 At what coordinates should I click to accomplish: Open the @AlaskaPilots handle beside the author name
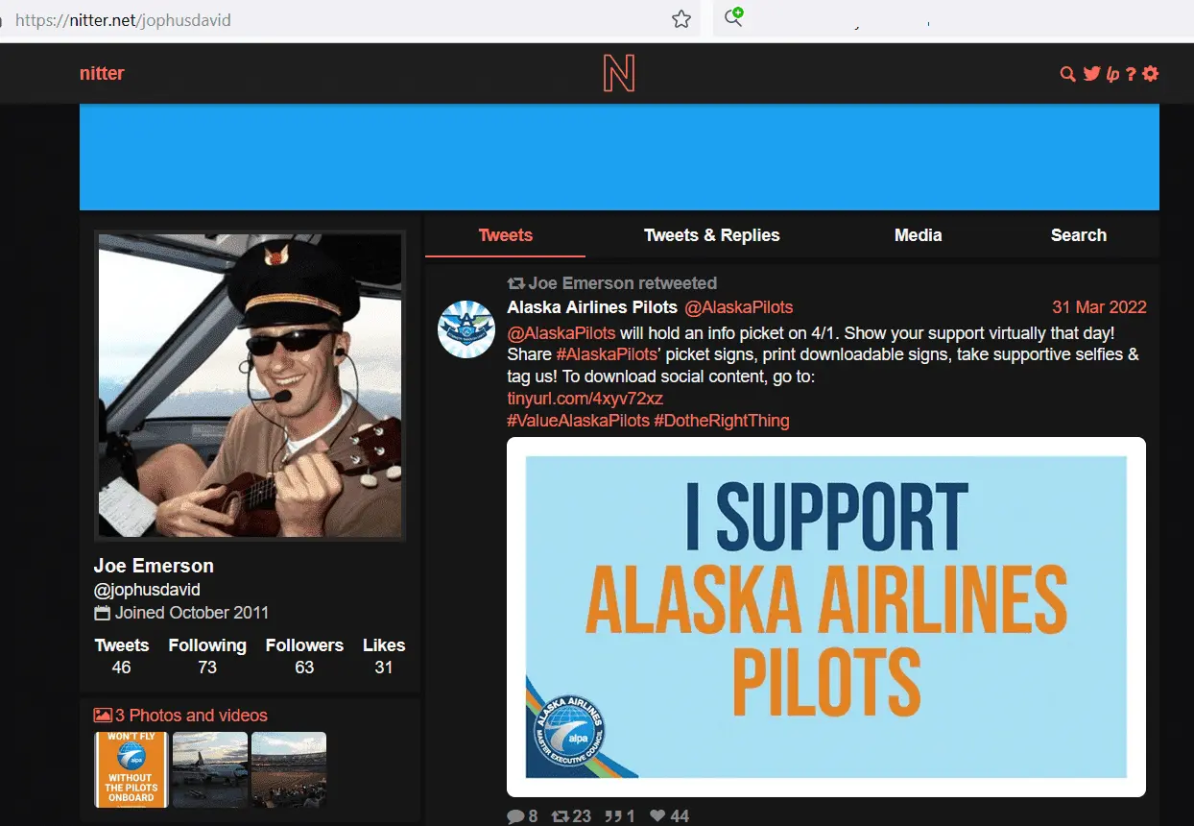[x=738, y=307]
